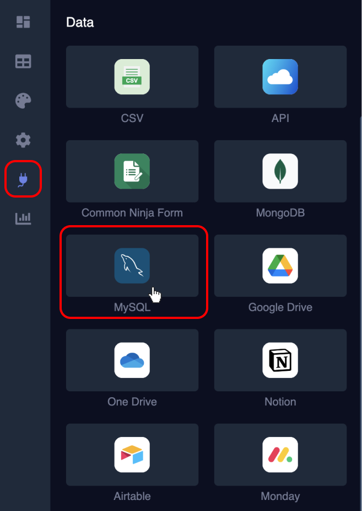Screen dimensions: 362x511
Task: Choose the Google Drive triangle icon
Action: click(x=280, y=265)
